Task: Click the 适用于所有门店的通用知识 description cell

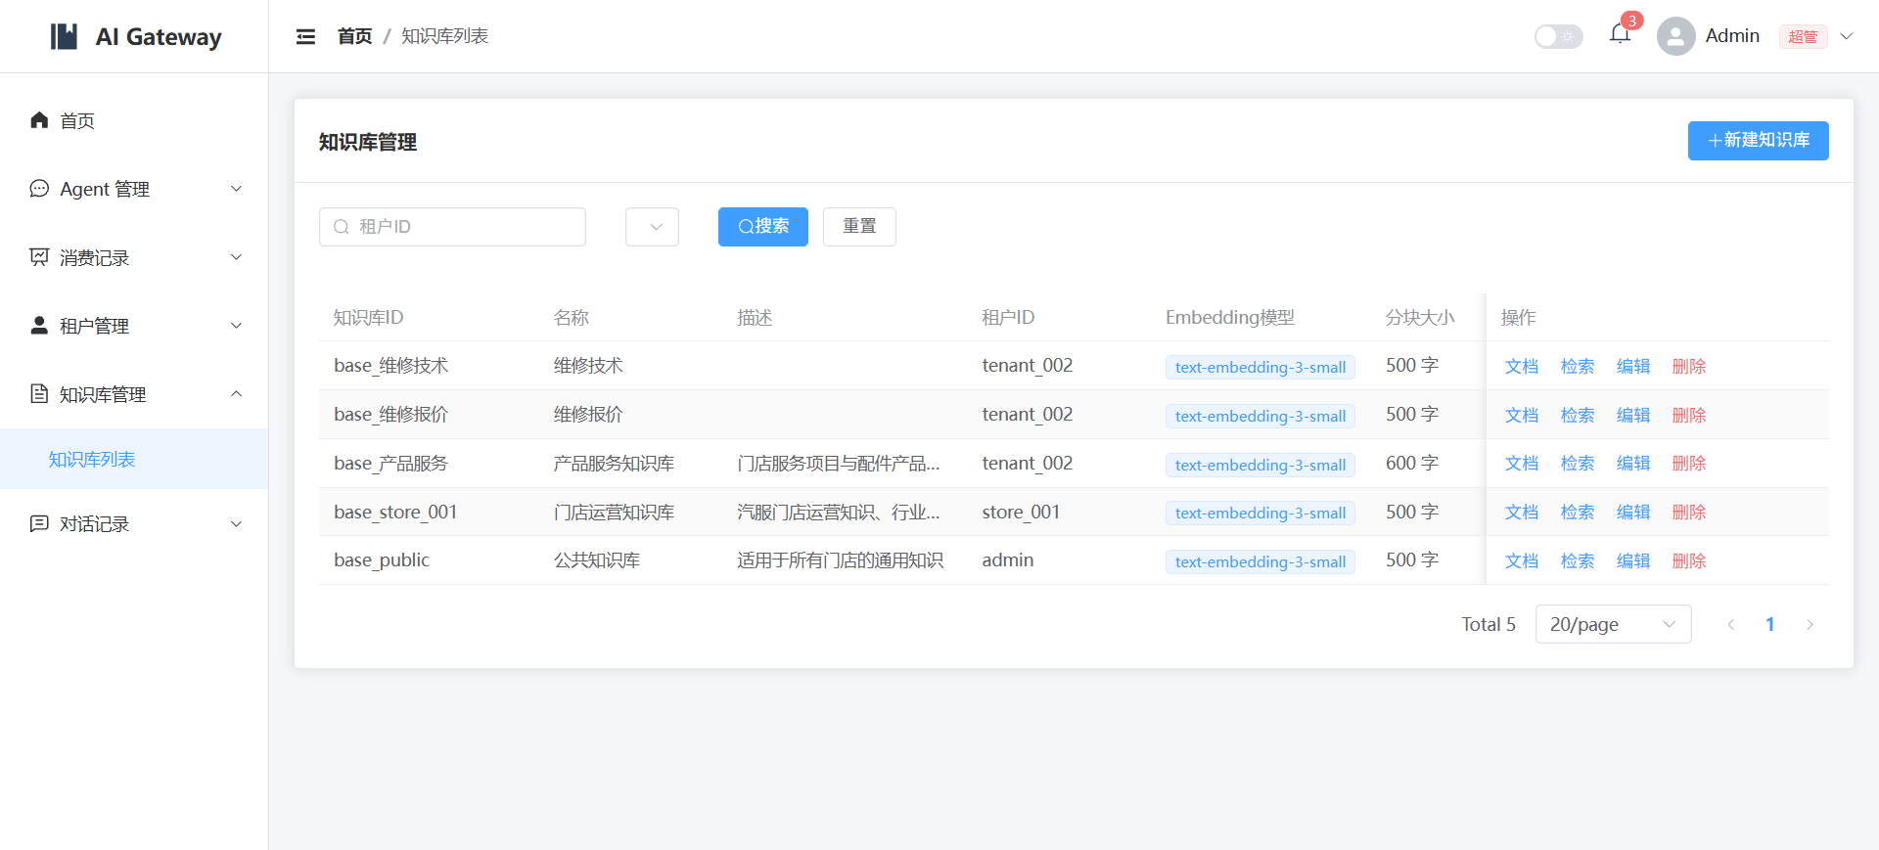Action: (x=841, y=560)
